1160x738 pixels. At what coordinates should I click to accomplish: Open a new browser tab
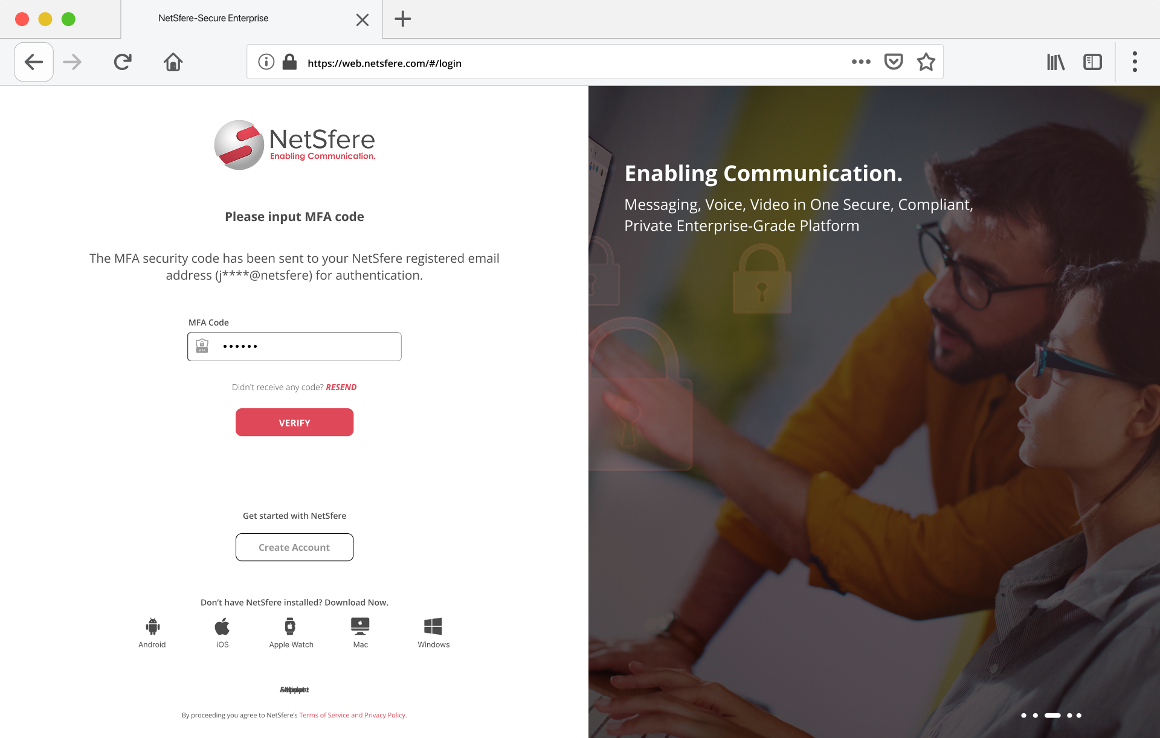403,19
